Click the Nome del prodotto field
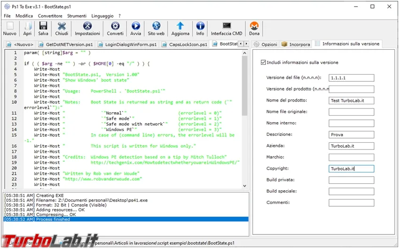 click(x=351, y=101)
